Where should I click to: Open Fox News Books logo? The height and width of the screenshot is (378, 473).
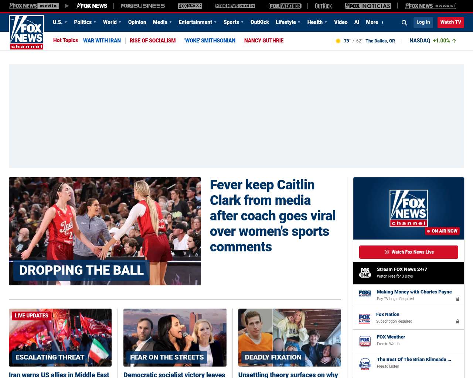pos(430,6)
